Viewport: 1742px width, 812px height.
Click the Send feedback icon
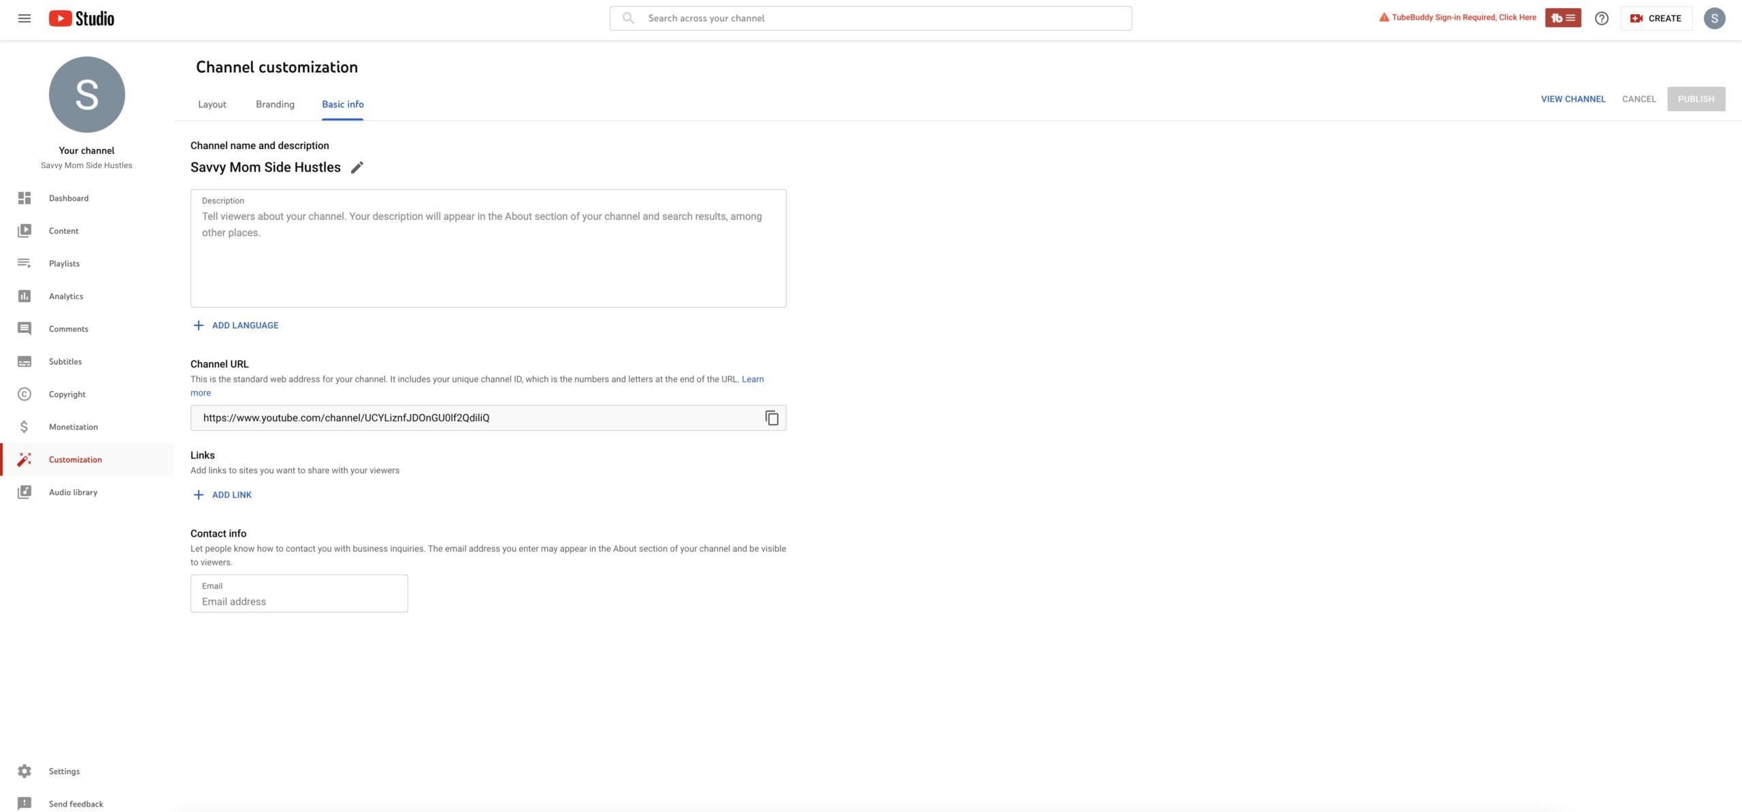click(x=24, y=804)
